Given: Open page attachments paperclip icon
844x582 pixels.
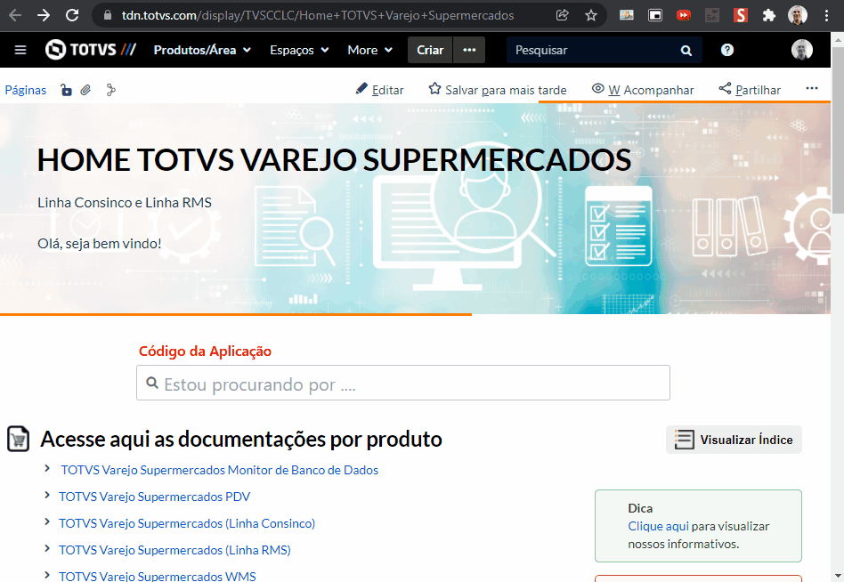Looking at the screenshot, I should (85, 90).
